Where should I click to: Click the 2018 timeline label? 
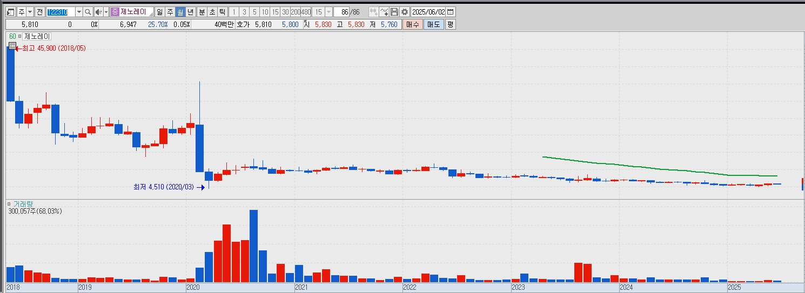click(x=12, y=288)
